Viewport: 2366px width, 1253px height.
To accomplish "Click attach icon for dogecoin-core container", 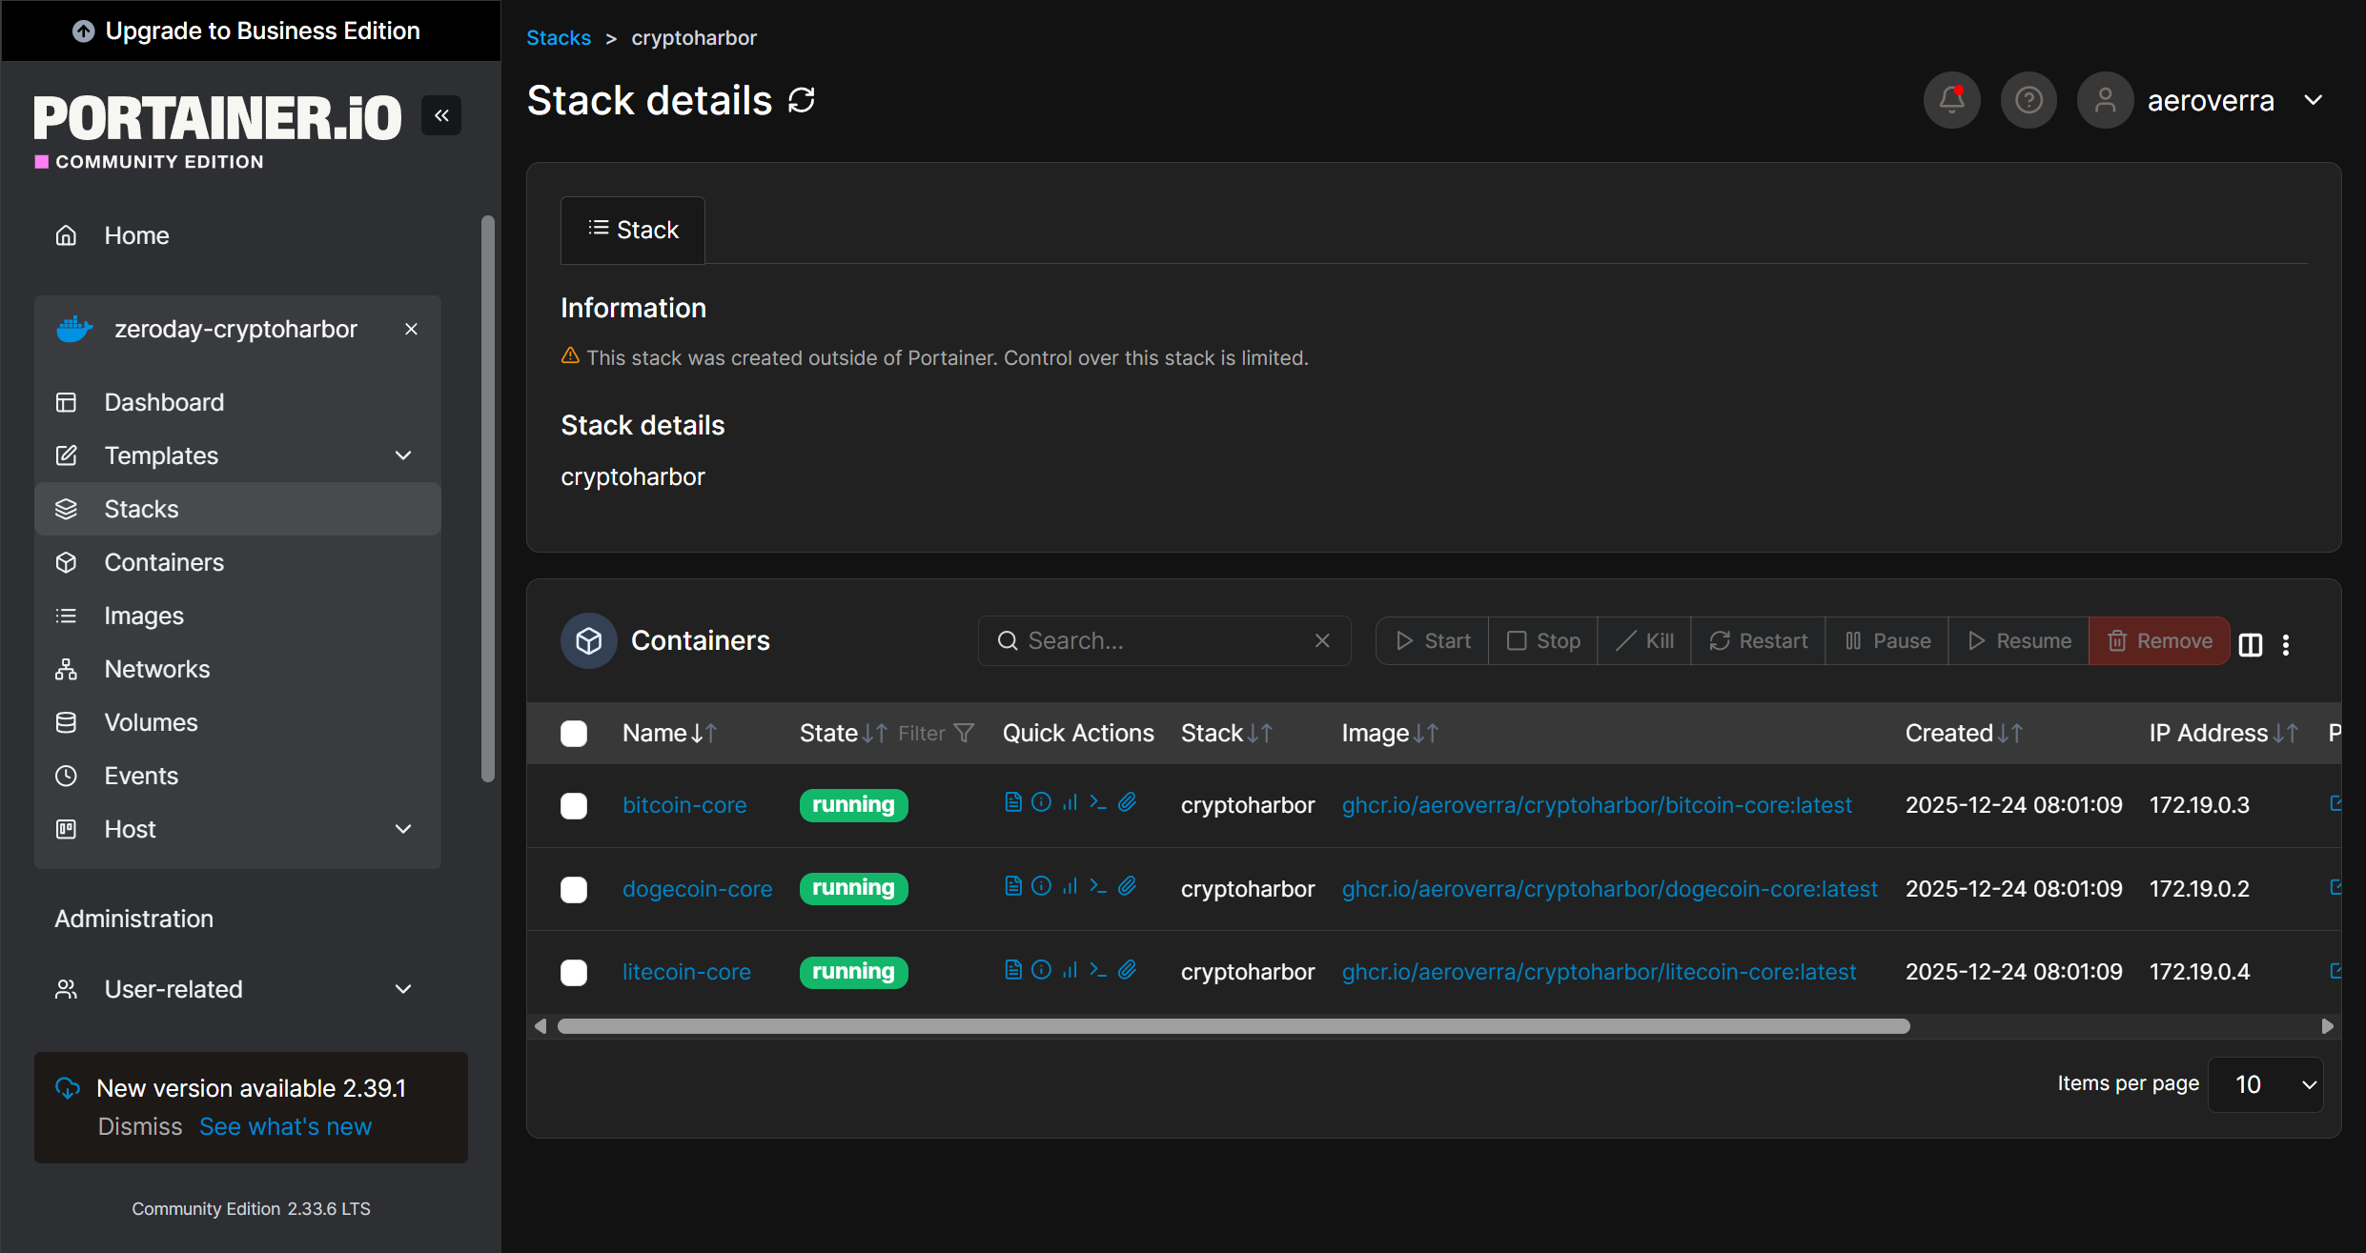I will click(1127, 886).
